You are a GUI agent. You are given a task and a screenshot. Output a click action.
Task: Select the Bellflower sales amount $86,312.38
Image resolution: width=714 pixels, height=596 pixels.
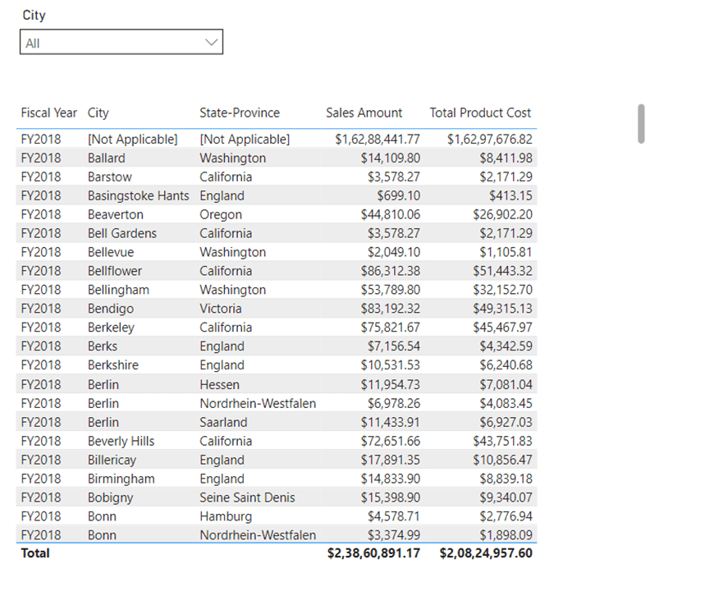(390, 271)
